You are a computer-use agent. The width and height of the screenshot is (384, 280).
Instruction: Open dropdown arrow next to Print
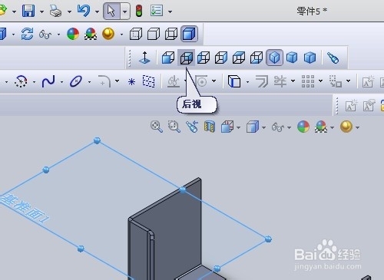pyautogui.click(x=69, y=12)
